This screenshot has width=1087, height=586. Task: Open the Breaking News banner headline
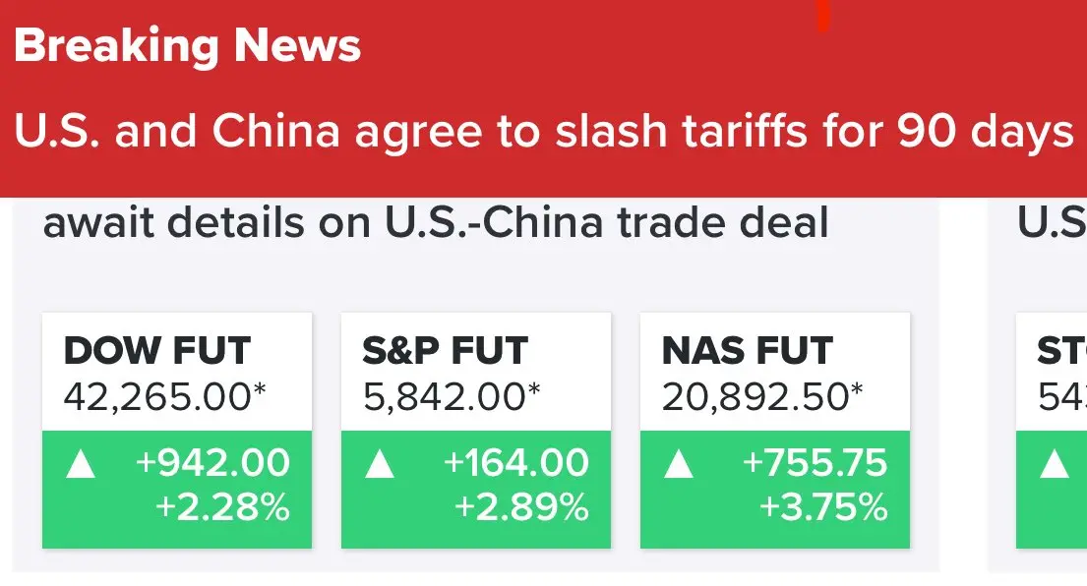[543, 131]
